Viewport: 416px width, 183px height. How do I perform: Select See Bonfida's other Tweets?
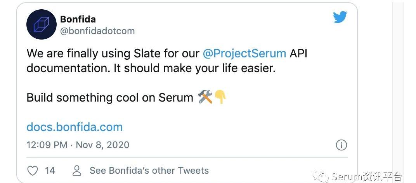pyautogui.click(x=149, y=171)
